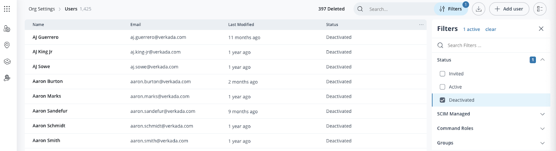Open the locations pin sidebar icon
The height and width of the screenshot is (151, 556).
[x=7, y=45]
